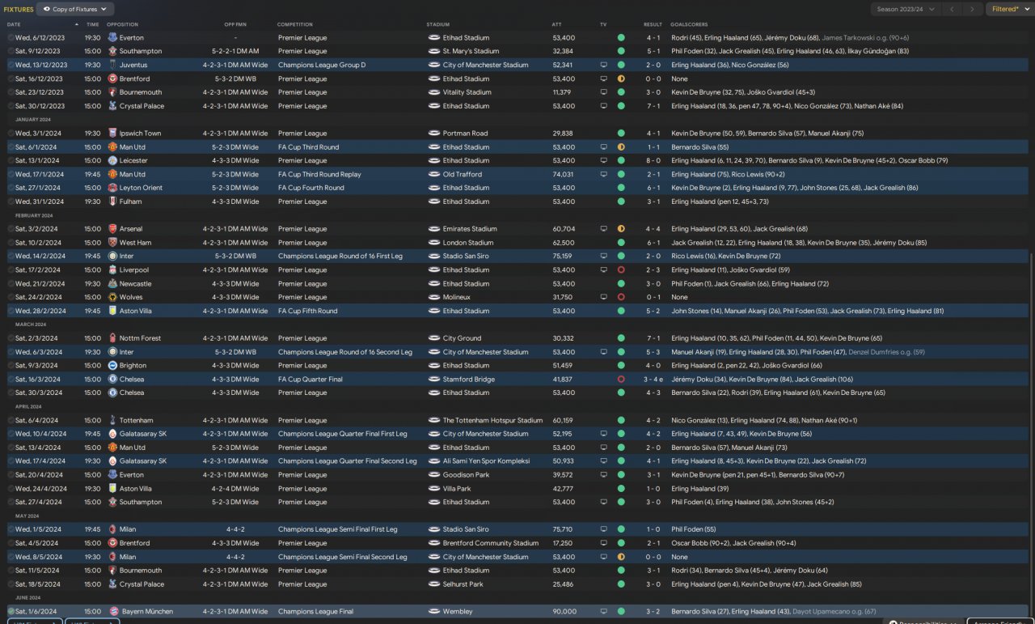
Task: Sort by the COMPETITION column header
Action: tap(295, 24)
